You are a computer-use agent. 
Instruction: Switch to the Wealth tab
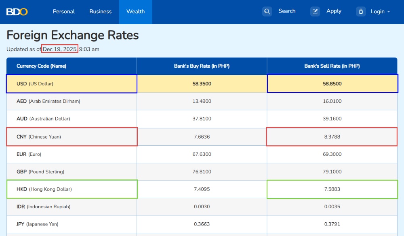point(135,12)
